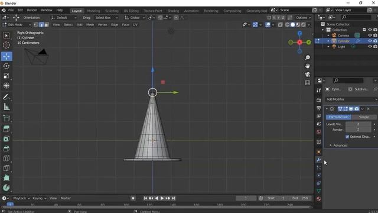Open the Global transform orientation dropdown
The width and height of the screenshot is (378, 213).
tap(135, 18)
